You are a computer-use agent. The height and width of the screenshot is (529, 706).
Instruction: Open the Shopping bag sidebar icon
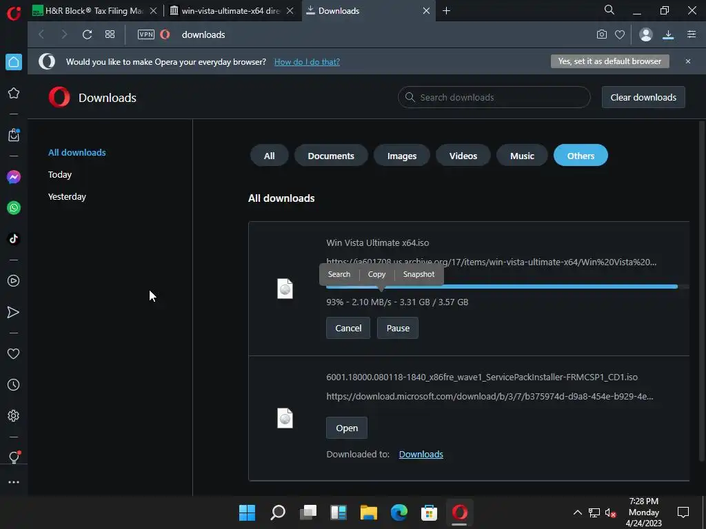[x=14, y=135]
